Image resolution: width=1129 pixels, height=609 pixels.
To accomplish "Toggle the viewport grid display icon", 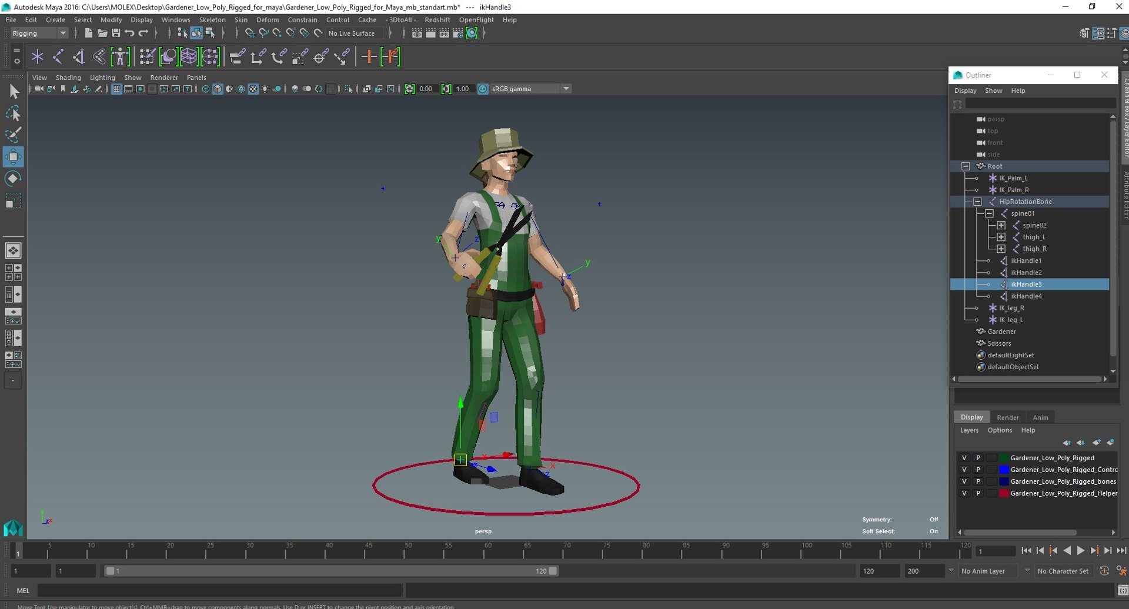I will (116, 89).
